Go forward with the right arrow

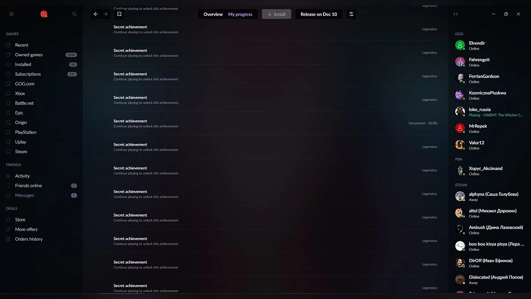coord(106,14)
